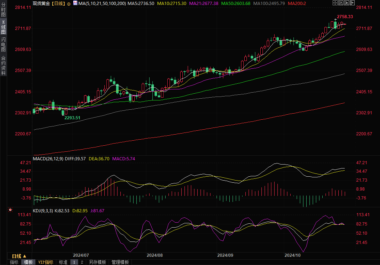This screenshot has height=265, width=380.
Task: Click the red sun icon beside KDJ panel
Action: pos(11,211)
